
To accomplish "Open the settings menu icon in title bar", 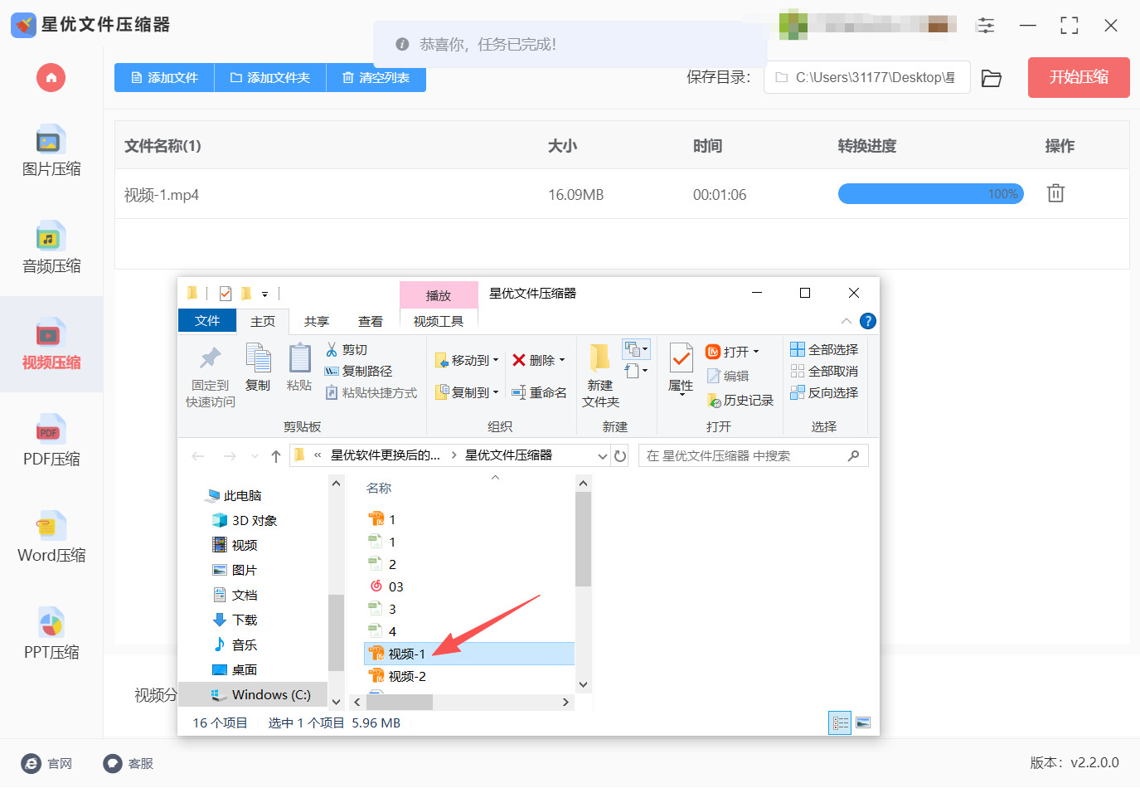I will point(986,25).
